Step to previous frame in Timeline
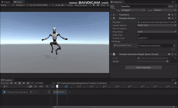The image size is (178, 108). pyautogui.click(x=15, y=83)
